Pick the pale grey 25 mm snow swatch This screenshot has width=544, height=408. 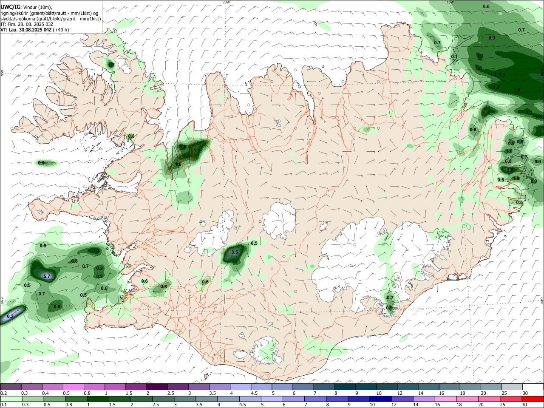(512, 387)
